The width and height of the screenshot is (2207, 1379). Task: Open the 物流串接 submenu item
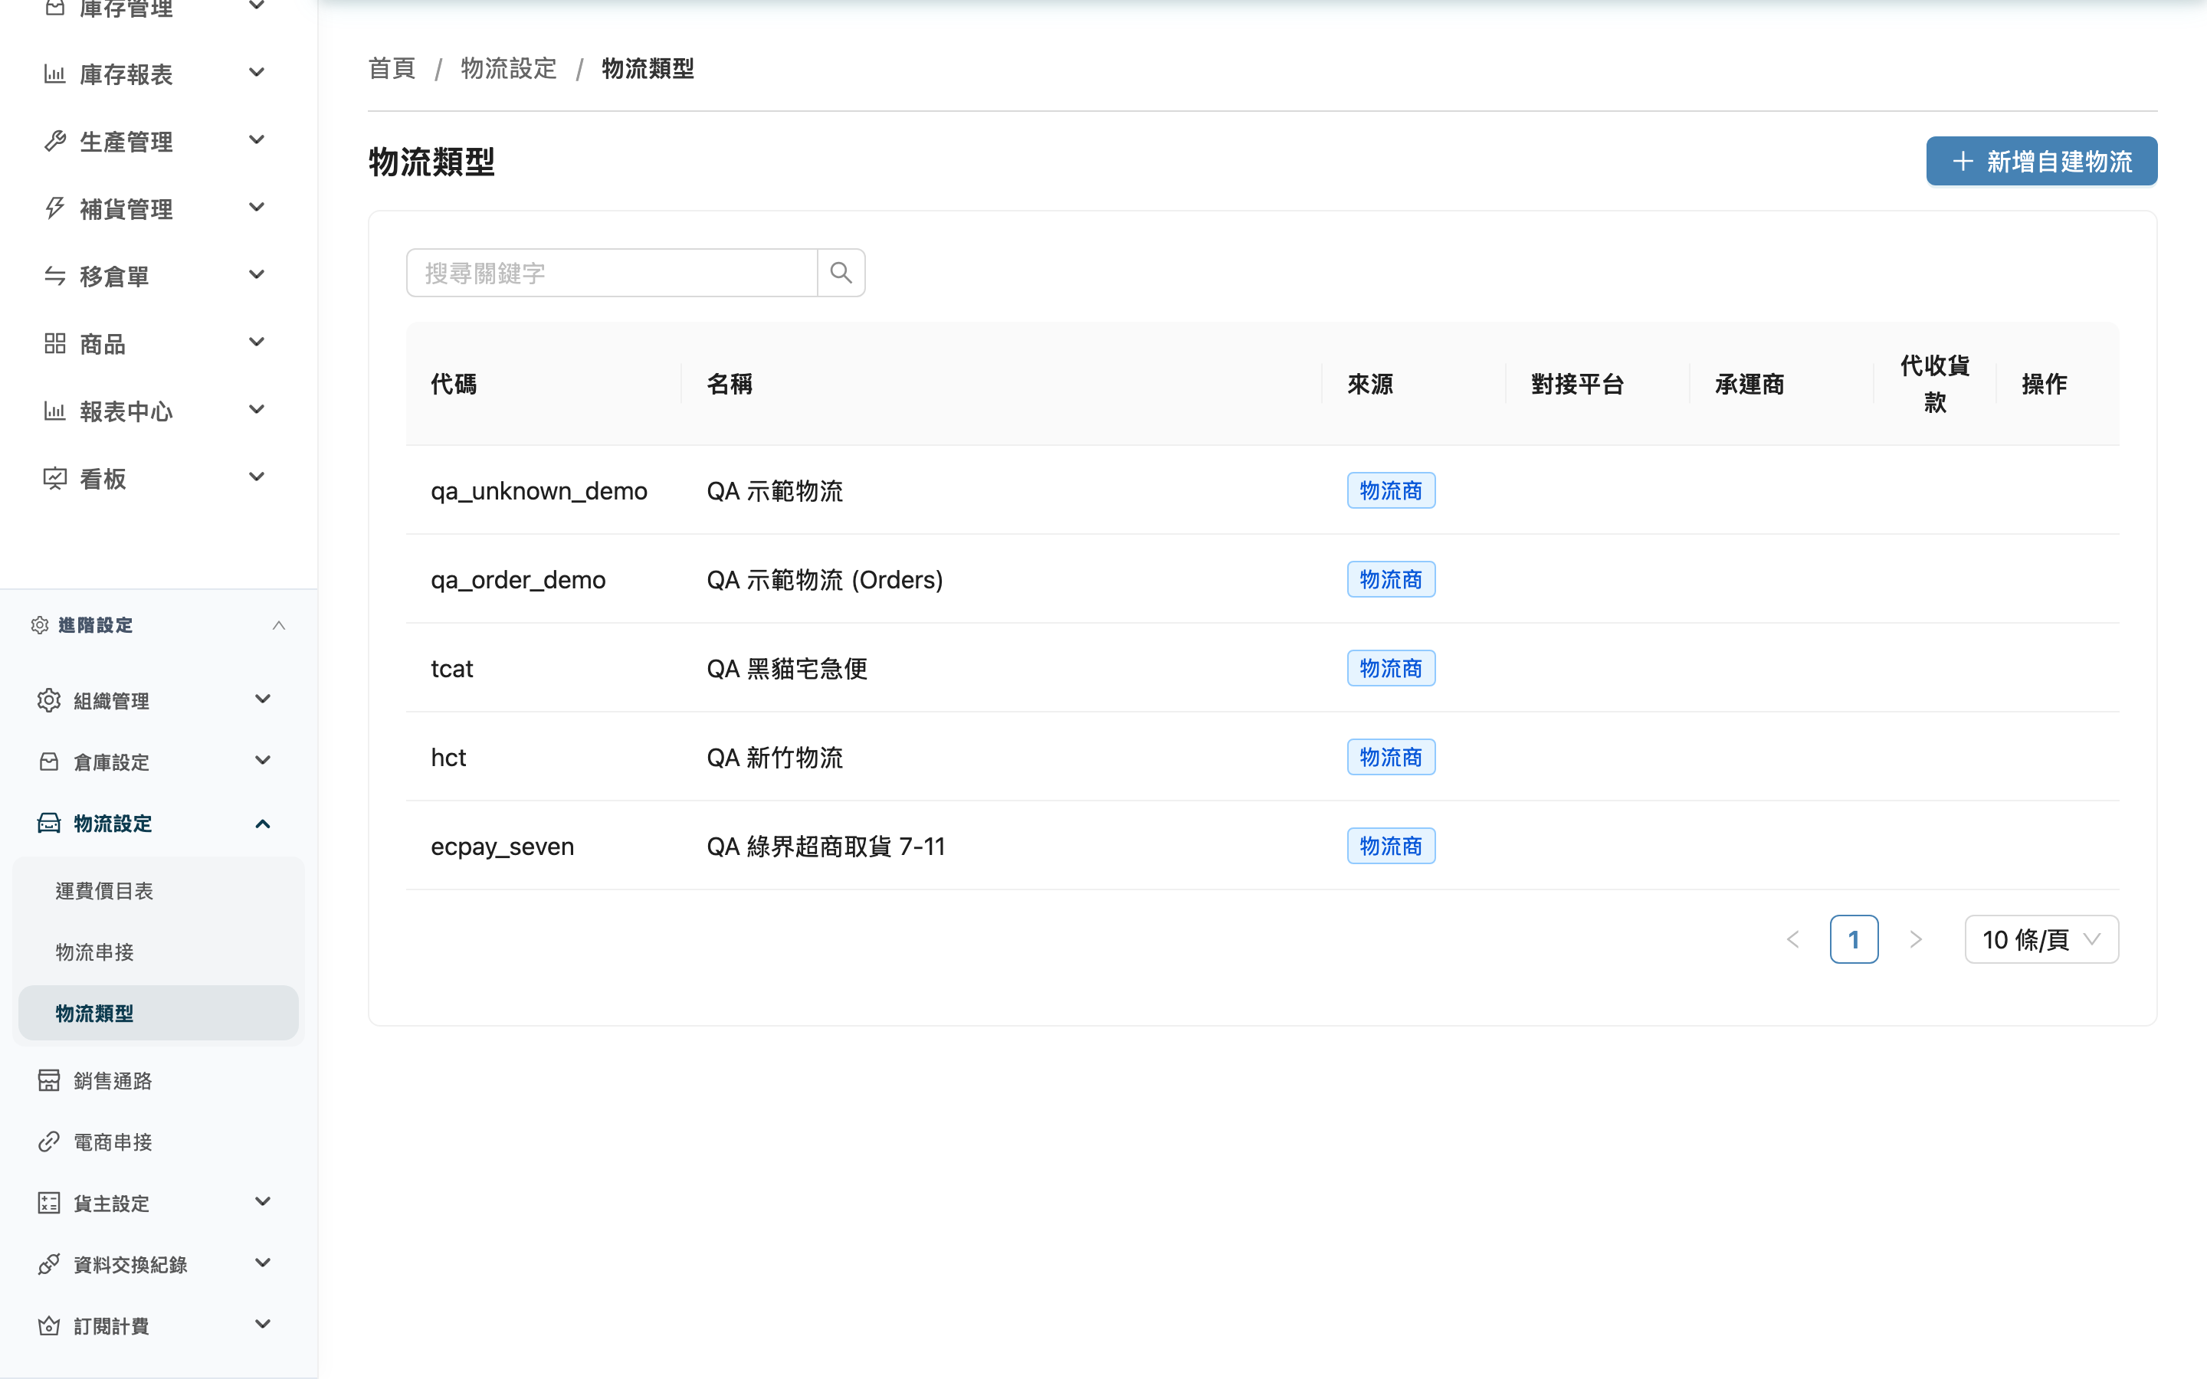click(x=159, y=952)
